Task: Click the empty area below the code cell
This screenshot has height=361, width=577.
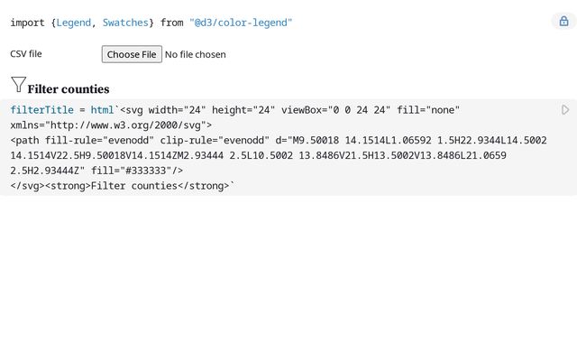Action: pyautogui.click(x=288, y=280)
